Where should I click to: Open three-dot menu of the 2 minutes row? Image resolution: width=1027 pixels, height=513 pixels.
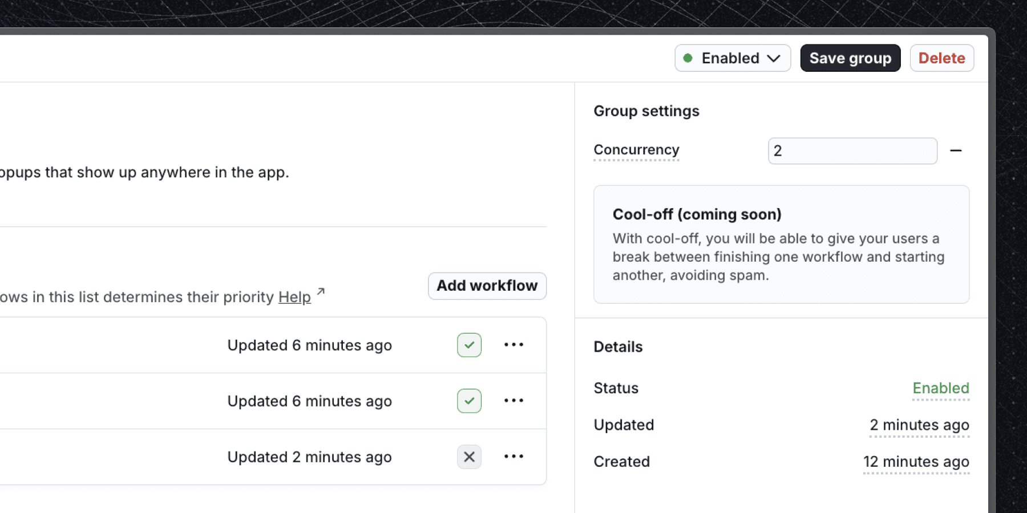[513, 457]
